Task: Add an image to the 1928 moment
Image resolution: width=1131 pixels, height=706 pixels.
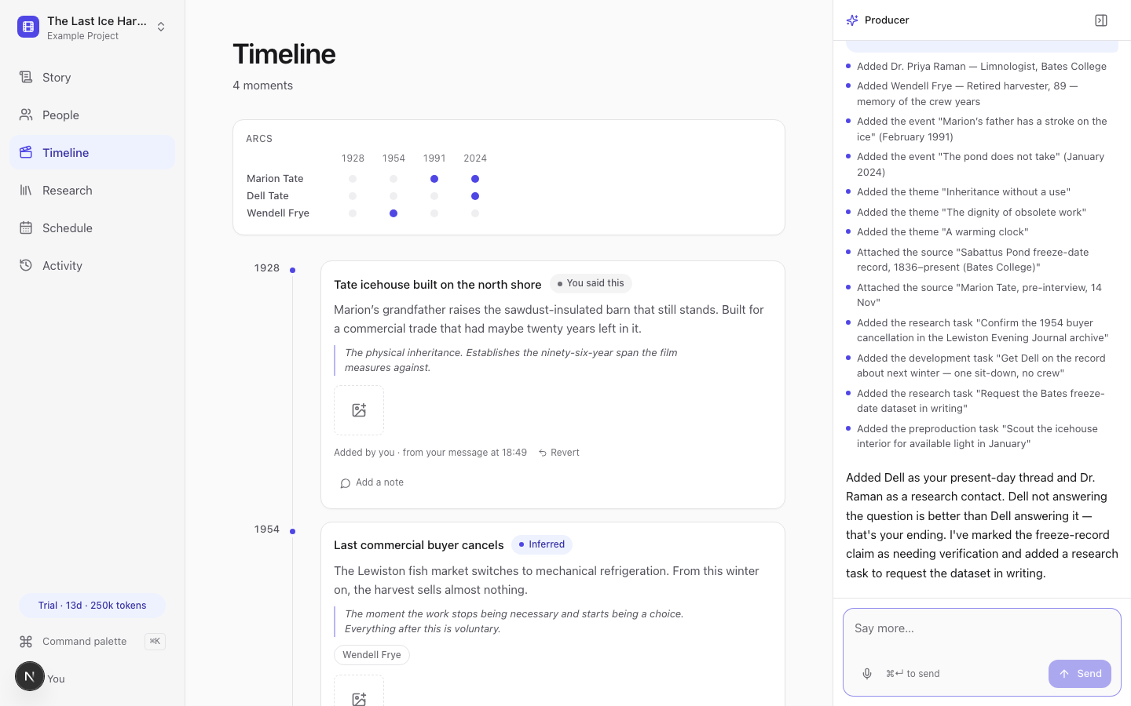Action: [359, 410]
